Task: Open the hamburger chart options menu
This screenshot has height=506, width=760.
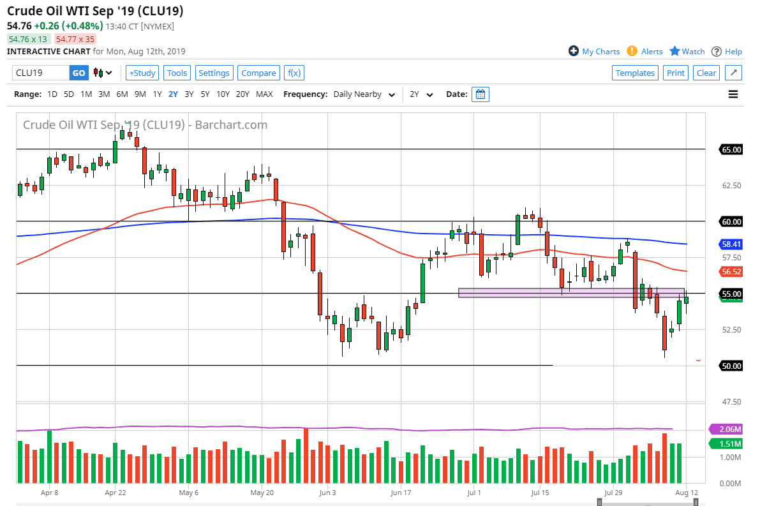Action: click(x=733, y=94)
